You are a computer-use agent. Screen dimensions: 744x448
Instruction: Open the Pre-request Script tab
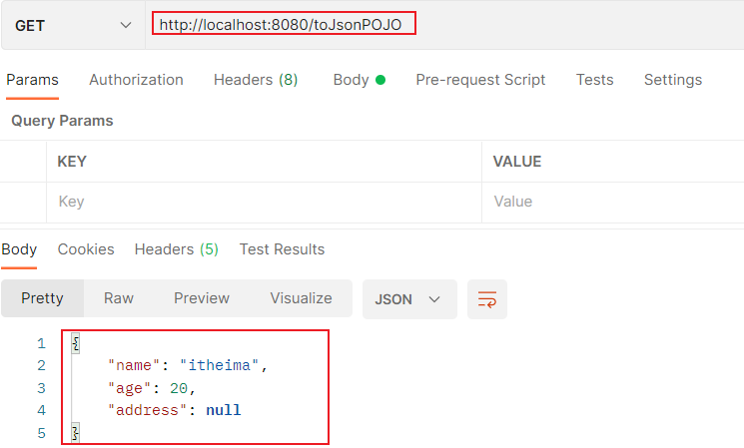pyautogui.click(x=480, y=80)
